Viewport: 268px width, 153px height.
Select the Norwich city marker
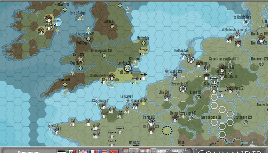(x=144, y=43)
